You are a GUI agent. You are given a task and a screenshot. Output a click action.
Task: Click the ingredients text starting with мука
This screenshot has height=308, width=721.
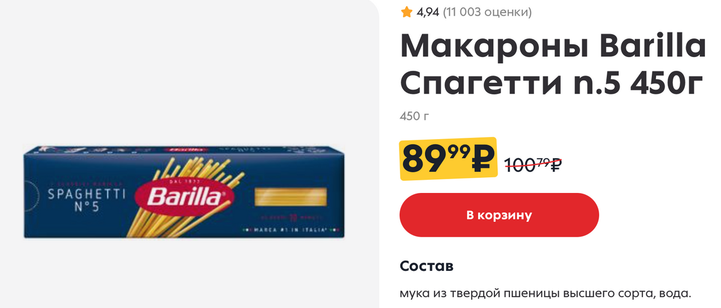point(546,294)
